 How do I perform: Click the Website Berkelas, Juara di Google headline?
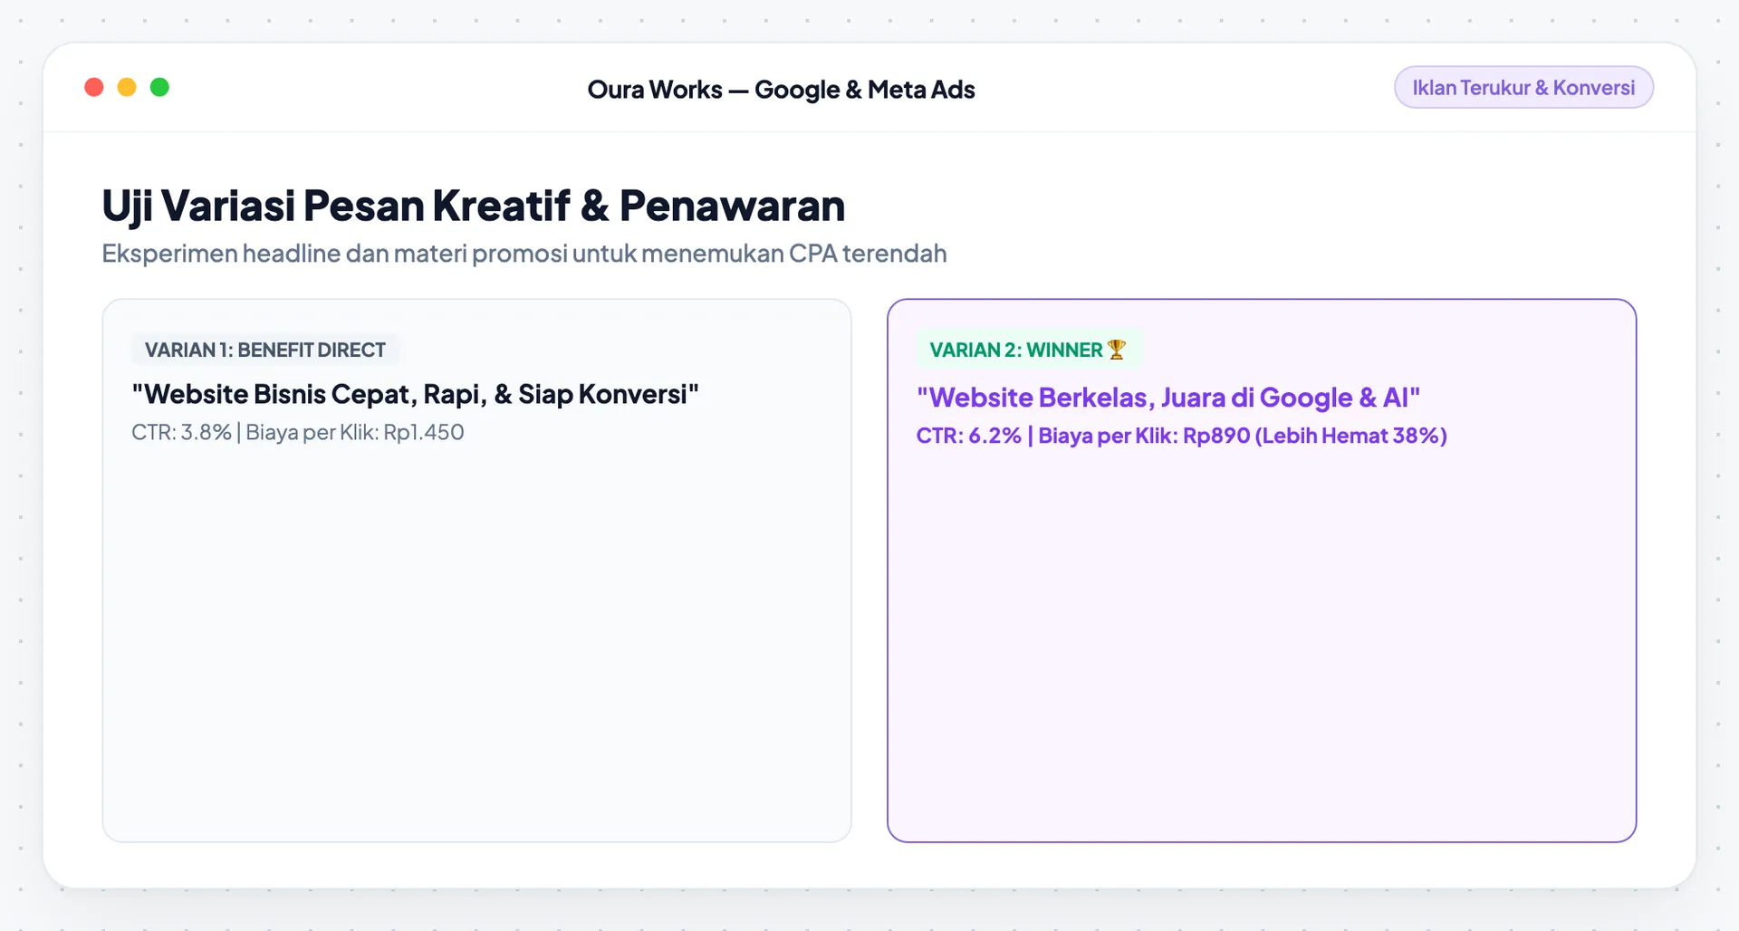[x=1168, y=398]
